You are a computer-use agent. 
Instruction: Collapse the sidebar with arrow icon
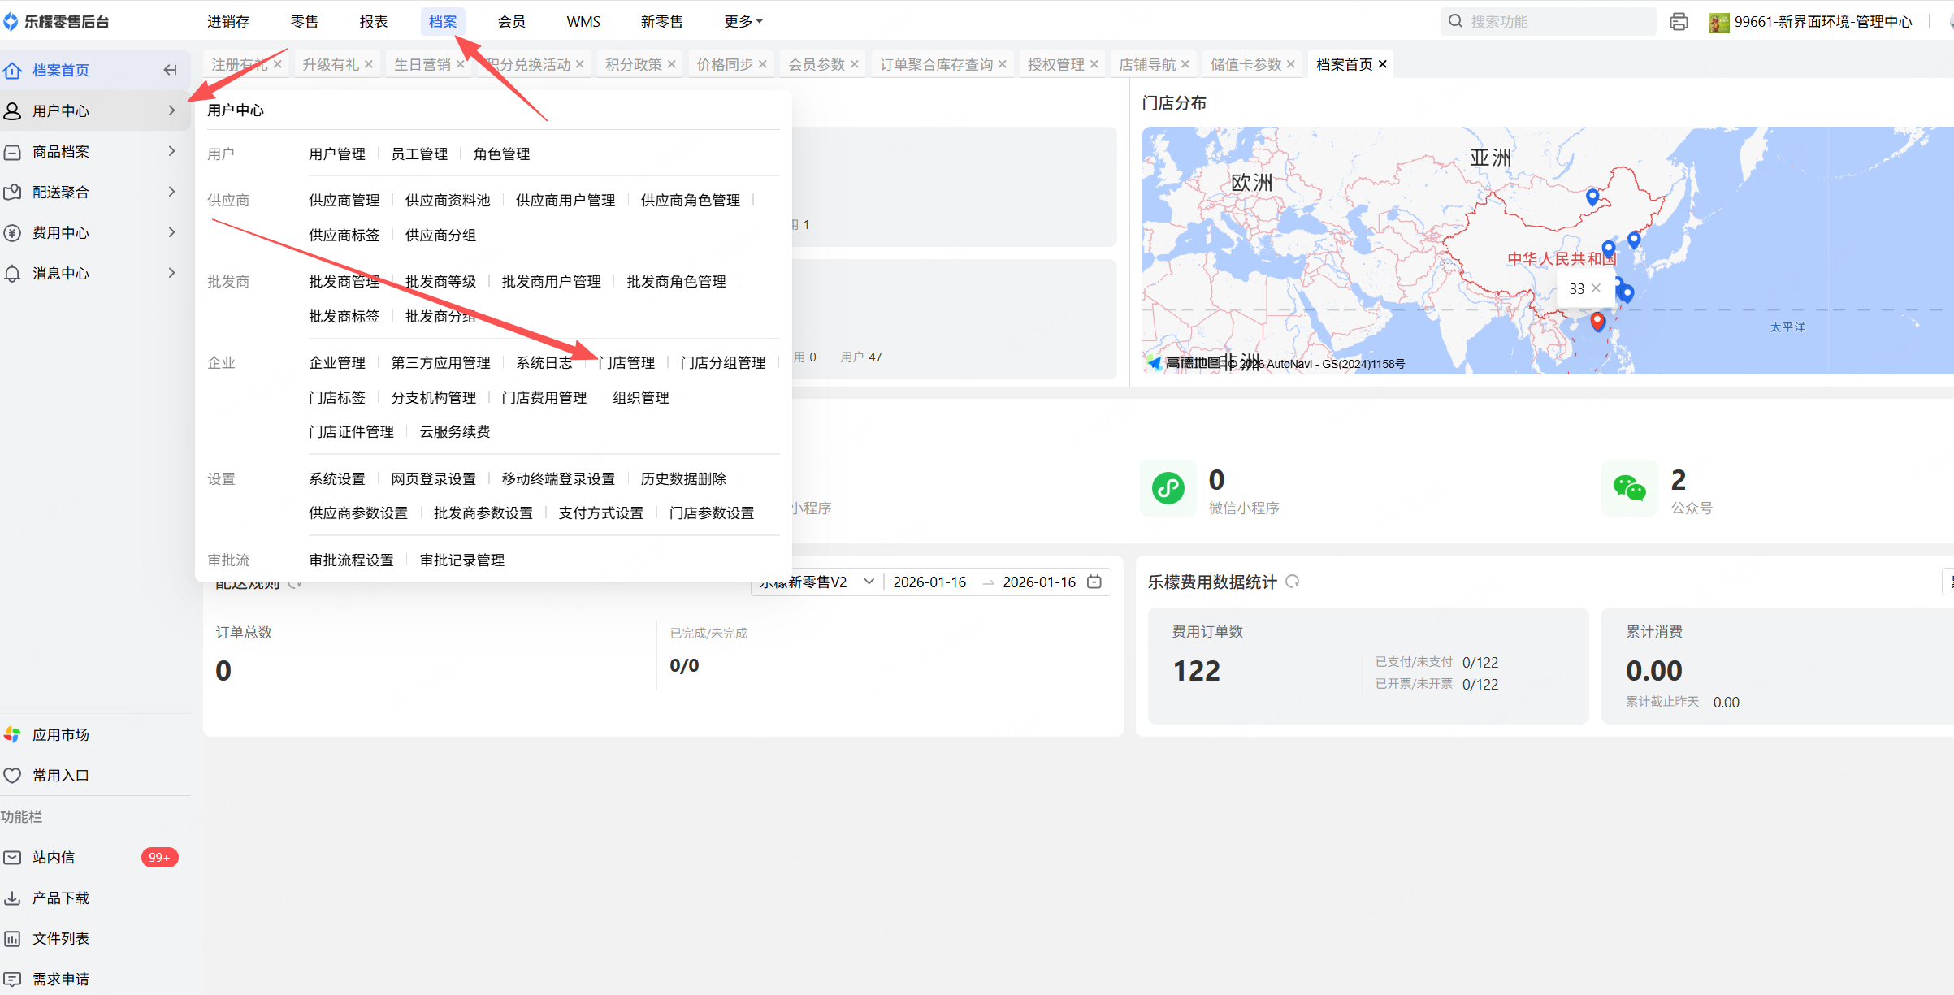click(x=170, y=71)
